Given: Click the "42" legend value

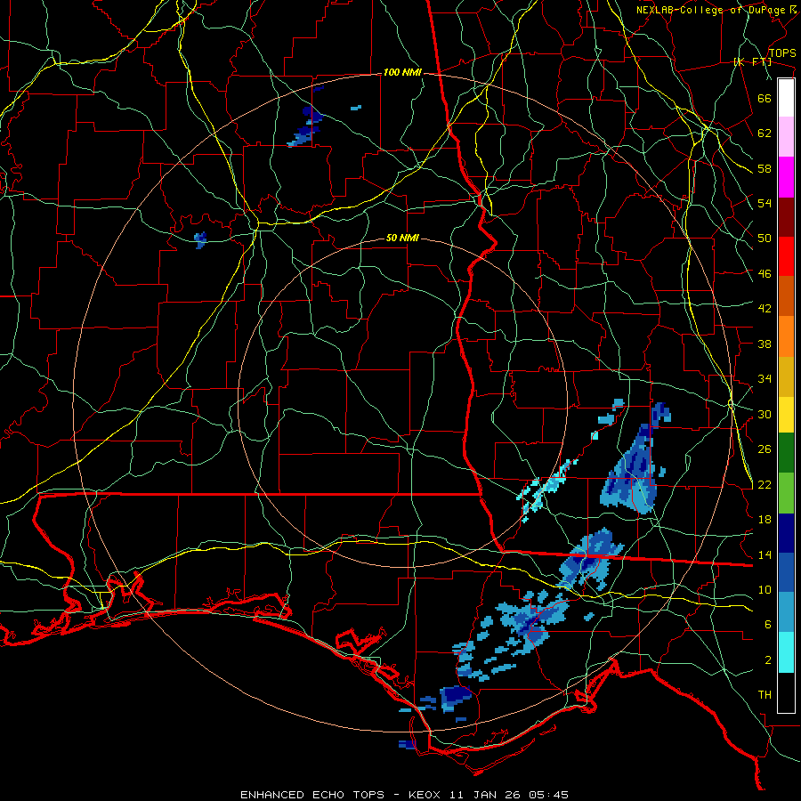Looking at the screenshot, I should point(765,309).
